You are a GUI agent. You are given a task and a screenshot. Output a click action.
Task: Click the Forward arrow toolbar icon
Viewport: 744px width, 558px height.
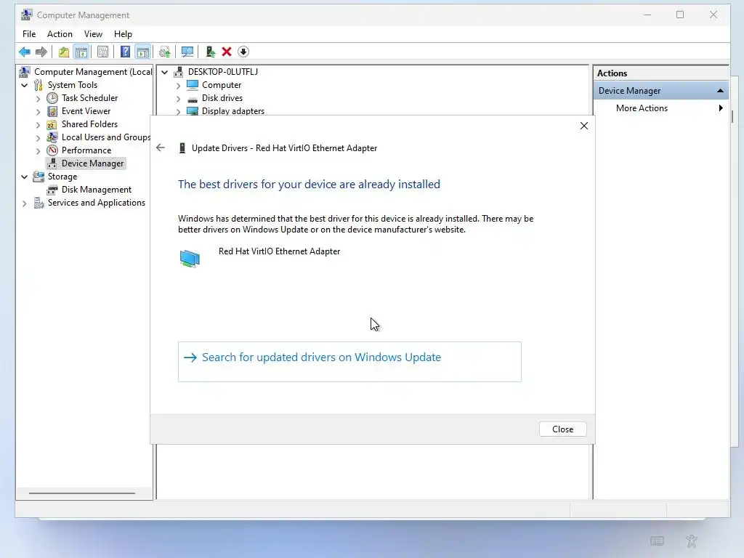(41, 52)
